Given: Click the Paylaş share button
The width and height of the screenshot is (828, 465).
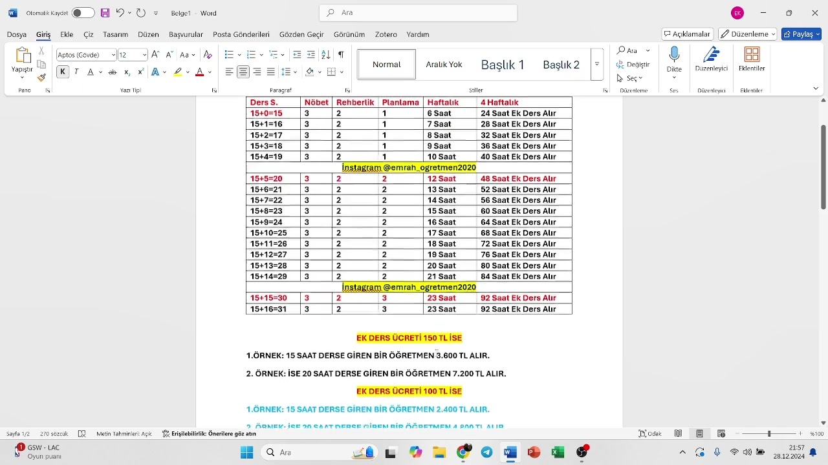Looking at the screenshot, I should point(801,34).
